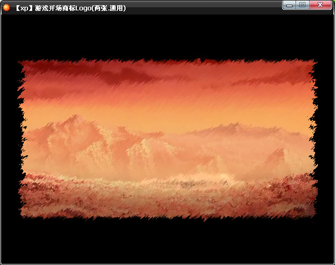Click the orange sun icon in title bar
The width and height of the screenshot is (335, 265).
6,8
